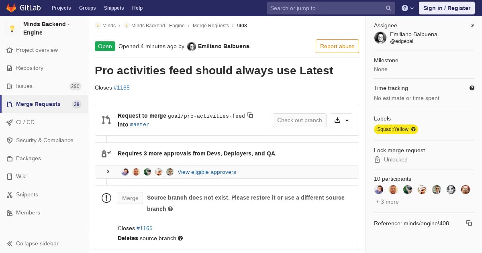Open Help in the top navigation
482x253 pixels.
click(137, 8)
